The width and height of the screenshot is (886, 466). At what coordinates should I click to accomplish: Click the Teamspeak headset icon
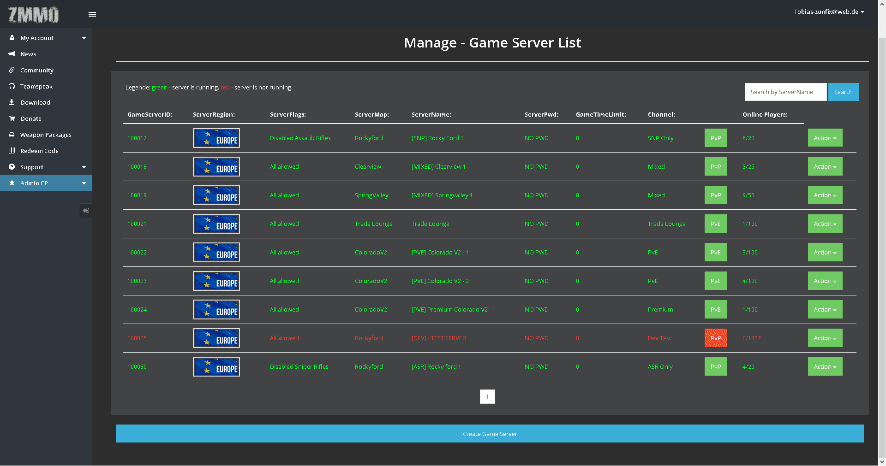coord(12,86)
